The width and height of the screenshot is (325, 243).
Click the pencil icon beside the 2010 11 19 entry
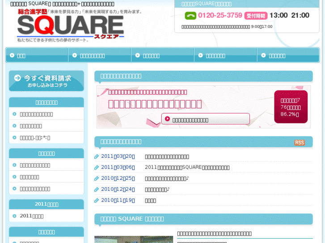point(97,200)
